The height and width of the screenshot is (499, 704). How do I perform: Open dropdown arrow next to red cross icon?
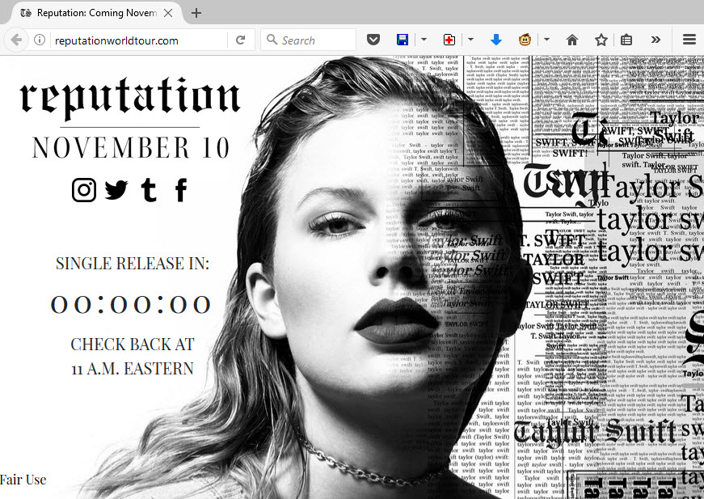pyautogui.click(x=470, y=40)
